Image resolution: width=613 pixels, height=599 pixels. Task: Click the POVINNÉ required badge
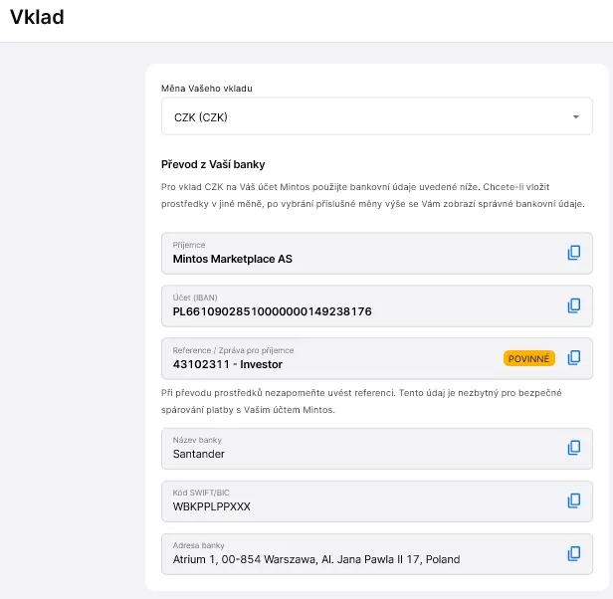(528, 358)
